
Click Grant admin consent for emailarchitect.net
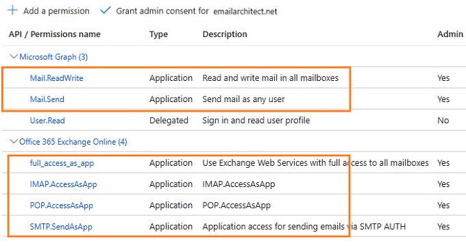pyautogui.click(x=197, y=11)
